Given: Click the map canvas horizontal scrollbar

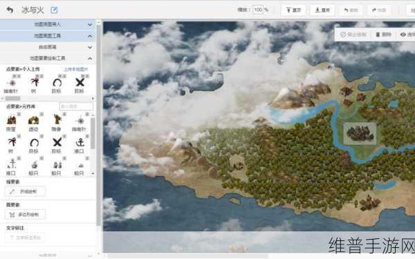Looking at the screenshot, I should (x=188, y=256).
